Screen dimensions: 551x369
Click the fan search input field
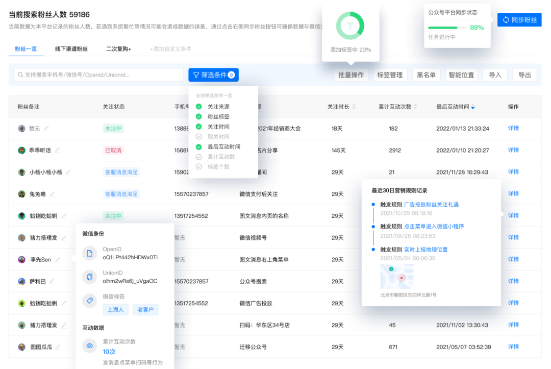[98, 75]
